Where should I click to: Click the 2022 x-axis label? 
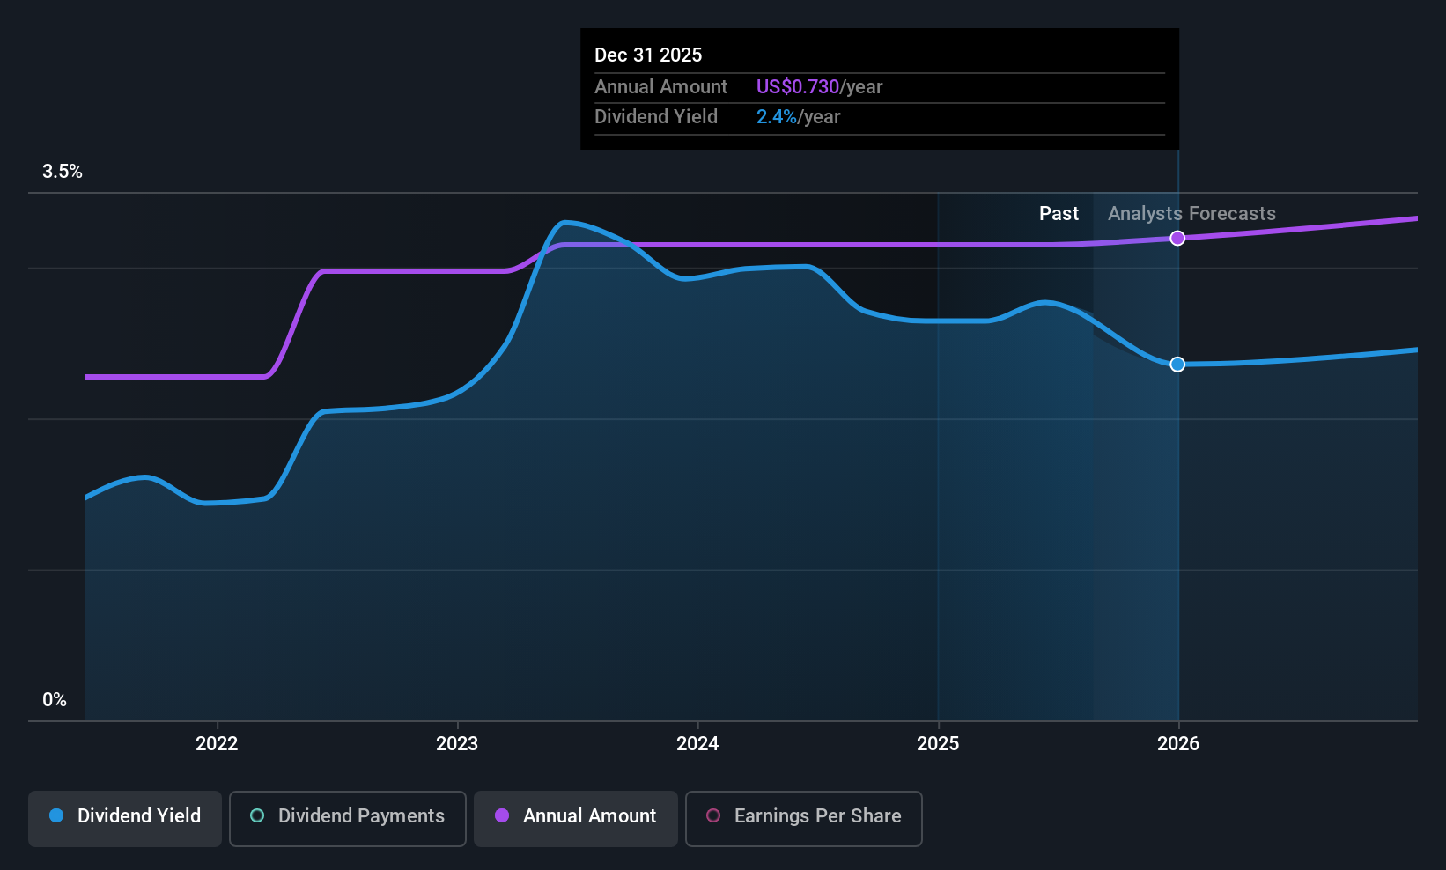[217, 744]
